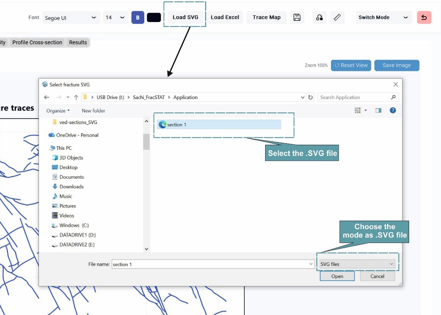
Task: Open the black font color swatch
Action: pyautogui.click(x=154, y=17)
